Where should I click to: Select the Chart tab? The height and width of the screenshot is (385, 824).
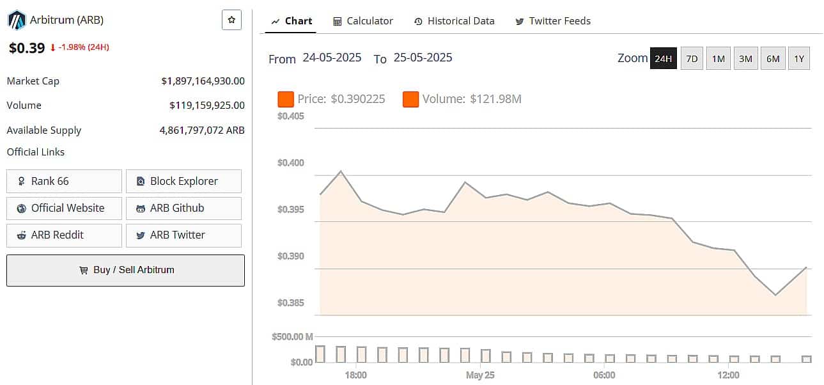point(292,21)
